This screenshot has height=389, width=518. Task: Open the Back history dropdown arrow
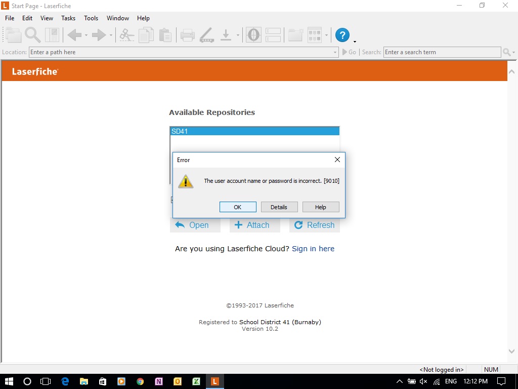click(86, 35)
